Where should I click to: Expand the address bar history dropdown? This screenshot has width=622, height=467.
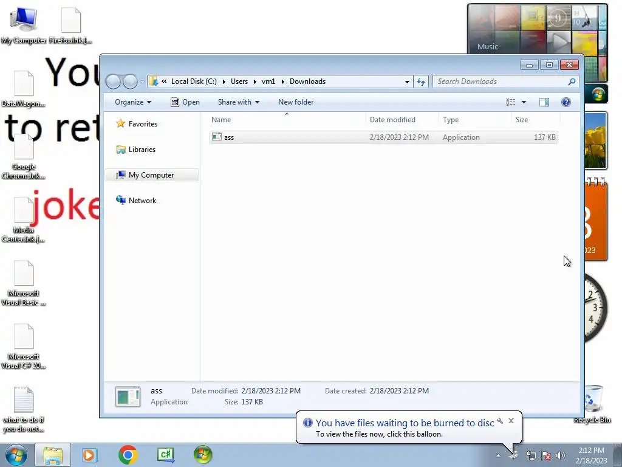tap(407, 82)
